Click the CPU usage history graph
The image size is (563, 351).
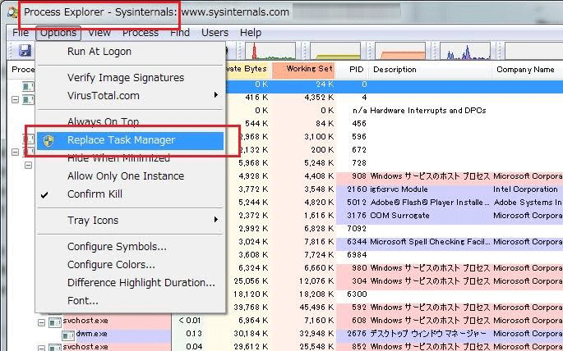270,51
